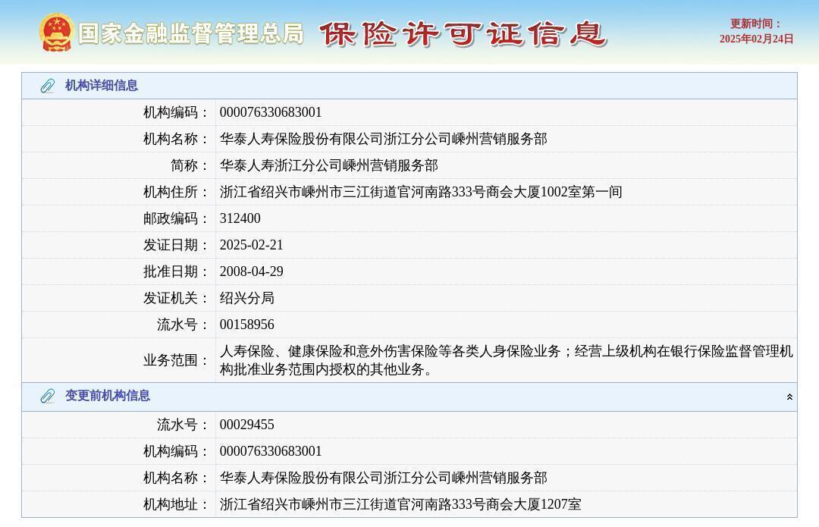Click the serial number 00158956

point(246,325)
